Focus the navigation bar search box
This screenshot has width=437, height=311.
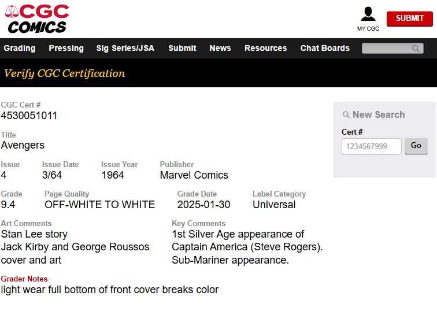[392, 49]
